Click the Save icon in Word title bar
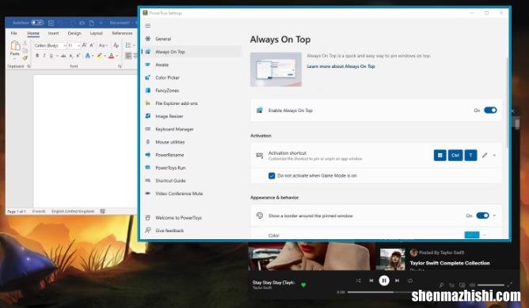529x308 pixels. pos(51,23)
